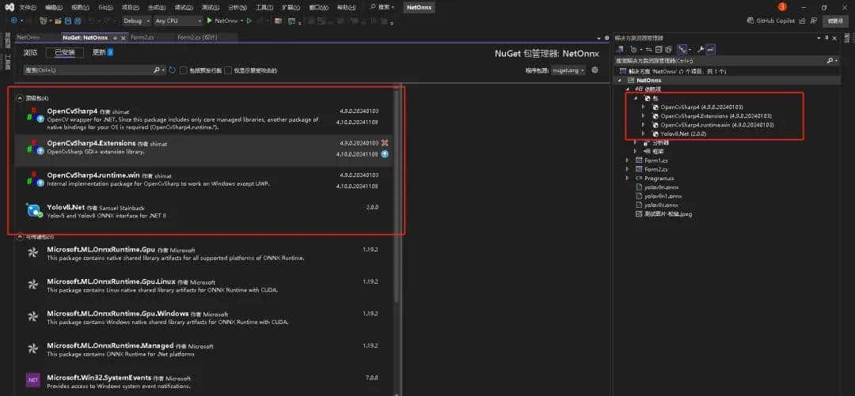Screen dimensions: 855x396
Task: Select Form2.cs in Solution Explorer
Action: (x=656, y=169)
